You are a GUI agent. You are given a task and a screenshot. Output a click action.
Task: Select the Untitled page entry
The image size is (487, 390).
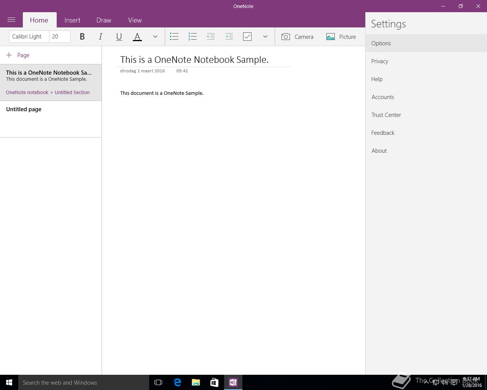[x=51, y=119]
